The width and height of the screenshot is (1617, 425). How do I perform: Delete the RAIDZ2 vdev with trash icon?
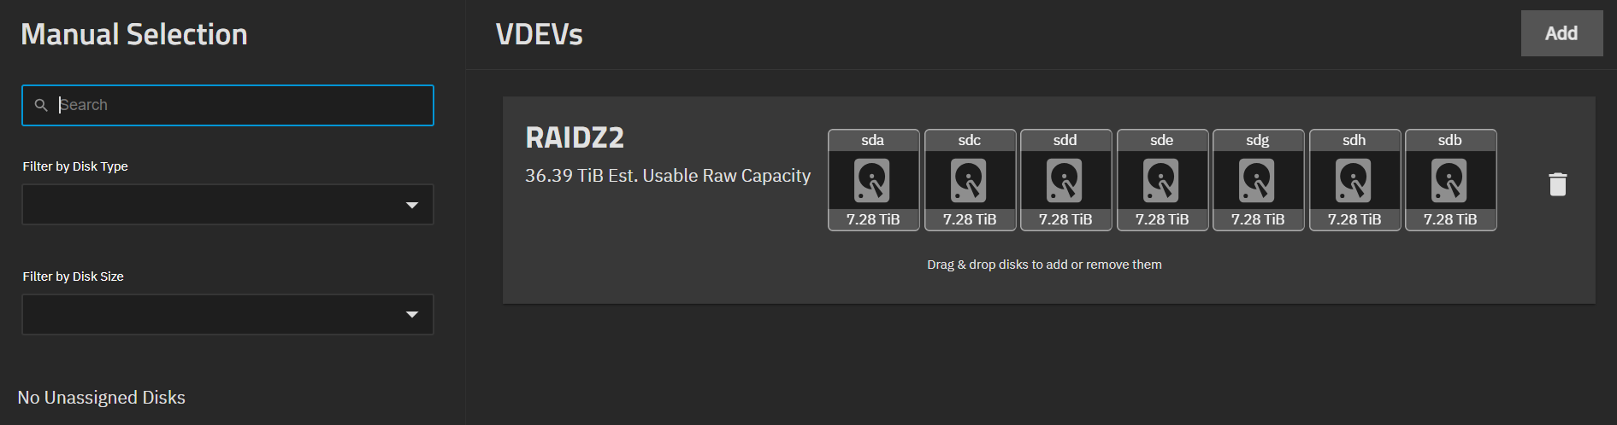(x=1557, y=184)
